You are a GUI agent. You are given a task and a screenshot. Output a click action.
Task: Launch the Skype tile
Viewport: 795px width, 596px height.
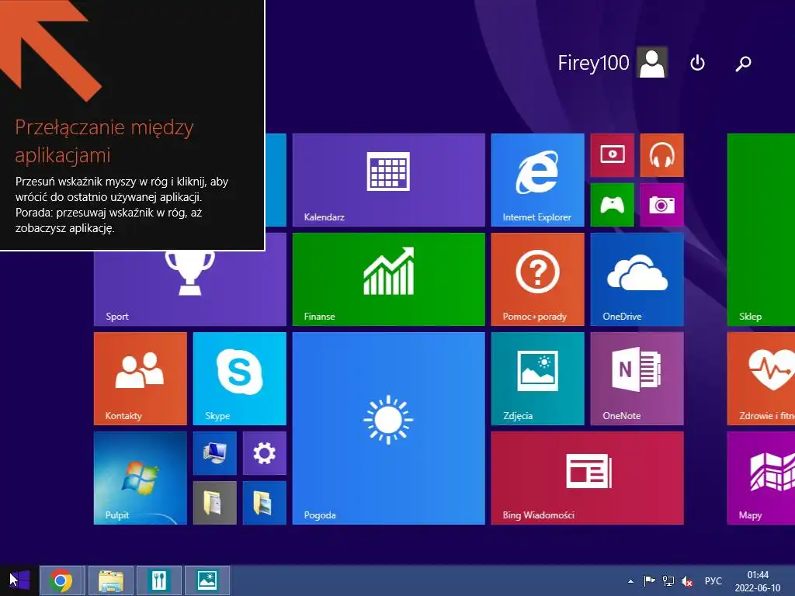coord(239,379)
